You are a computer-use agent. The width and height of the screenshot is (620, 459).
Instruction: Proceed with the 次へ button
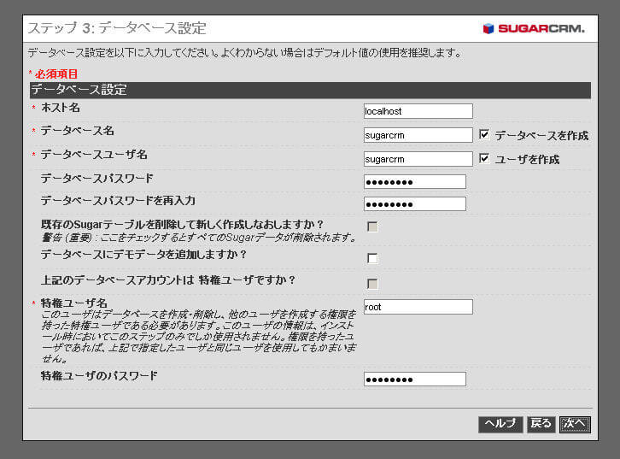[x=575, y=424]
